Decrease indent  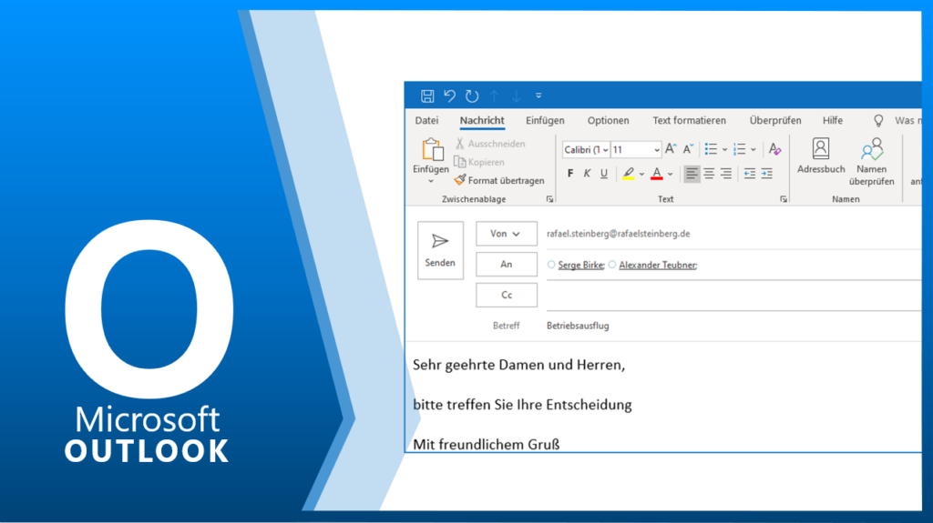[x=750, y=174]
